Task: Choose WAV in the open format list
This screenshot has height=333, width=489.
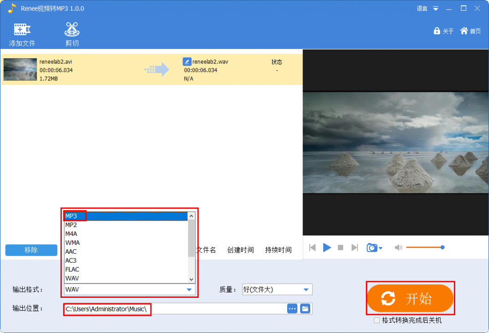Action: (126, 278)
